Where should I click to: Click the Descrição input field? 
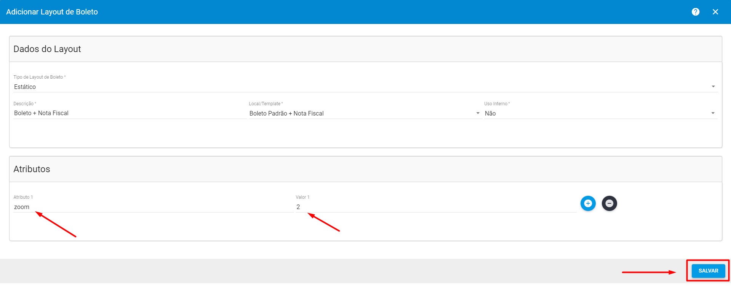tap(130, 113)
